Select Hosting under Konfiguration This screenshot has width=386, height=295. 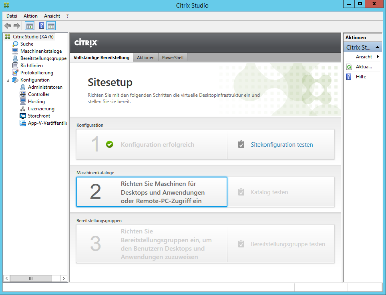coord(36,102)
